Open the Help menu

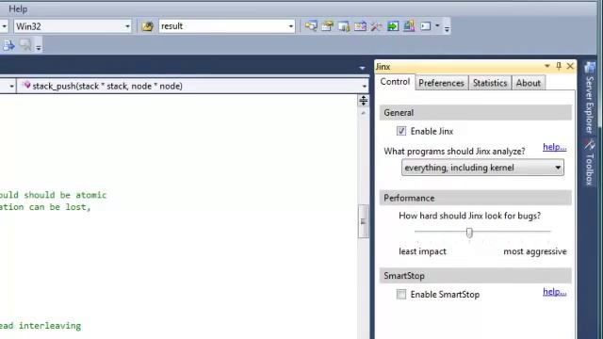pyautogui.click(x=18, y=8)
